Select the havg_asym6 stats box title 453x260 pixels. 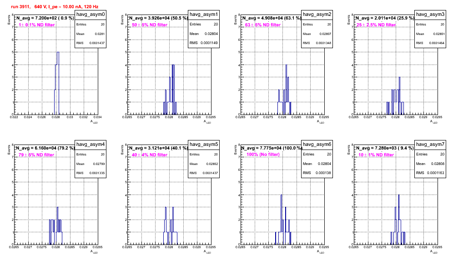(317, 144)
